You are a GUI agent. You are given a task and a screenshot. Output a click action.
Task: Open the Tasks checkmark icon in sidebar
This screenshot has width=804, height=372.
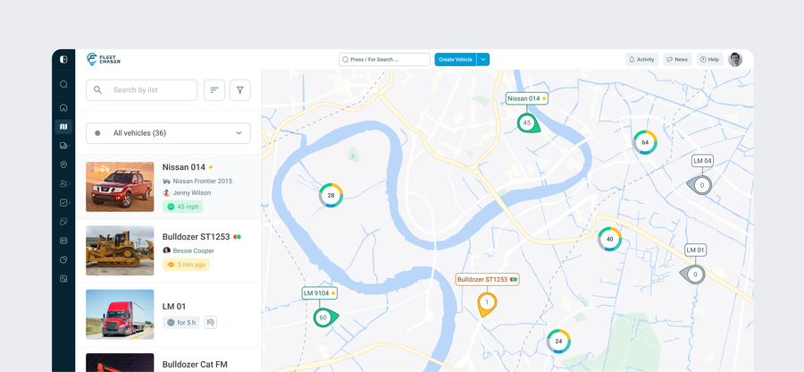click(63, 203)
